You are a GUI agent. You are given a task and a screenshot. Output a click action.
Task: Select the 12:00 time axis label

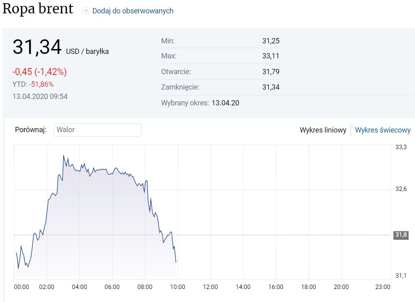210,287
